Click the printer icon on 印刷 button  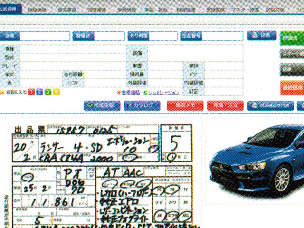pyautogui.click(x=255, y=36)
